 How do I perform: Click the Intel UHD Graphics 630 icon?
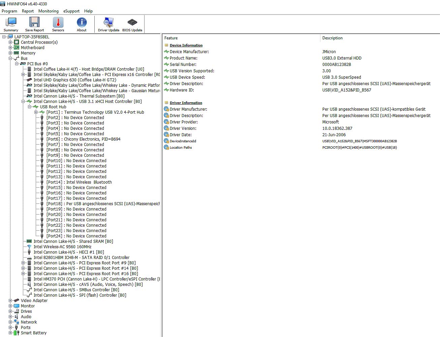pyautogui.click(x=29, y=80)
